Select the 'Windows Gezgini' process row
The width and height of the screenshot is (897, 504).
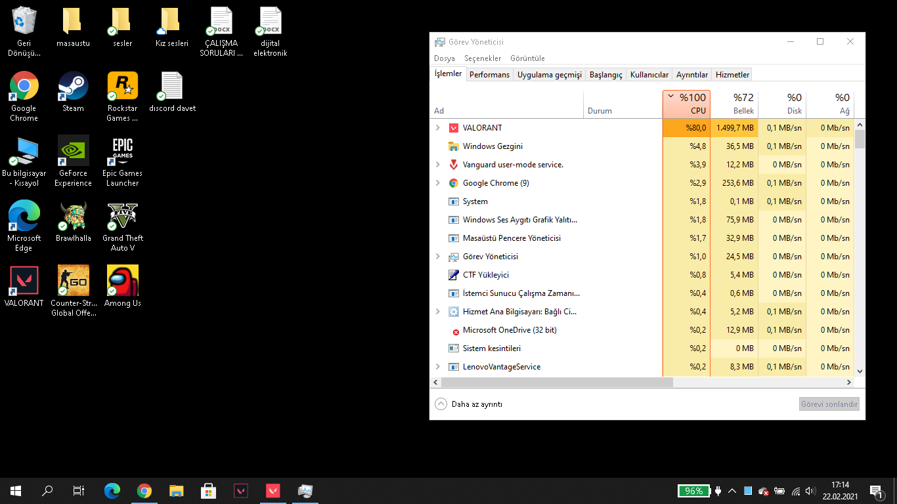[642, 146]
